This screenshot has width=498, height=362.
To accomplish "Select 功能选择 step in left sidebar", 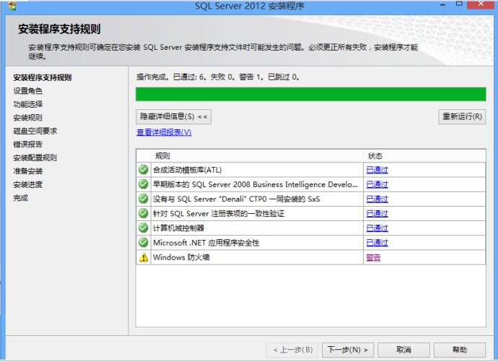I will [x=28, y=104].
